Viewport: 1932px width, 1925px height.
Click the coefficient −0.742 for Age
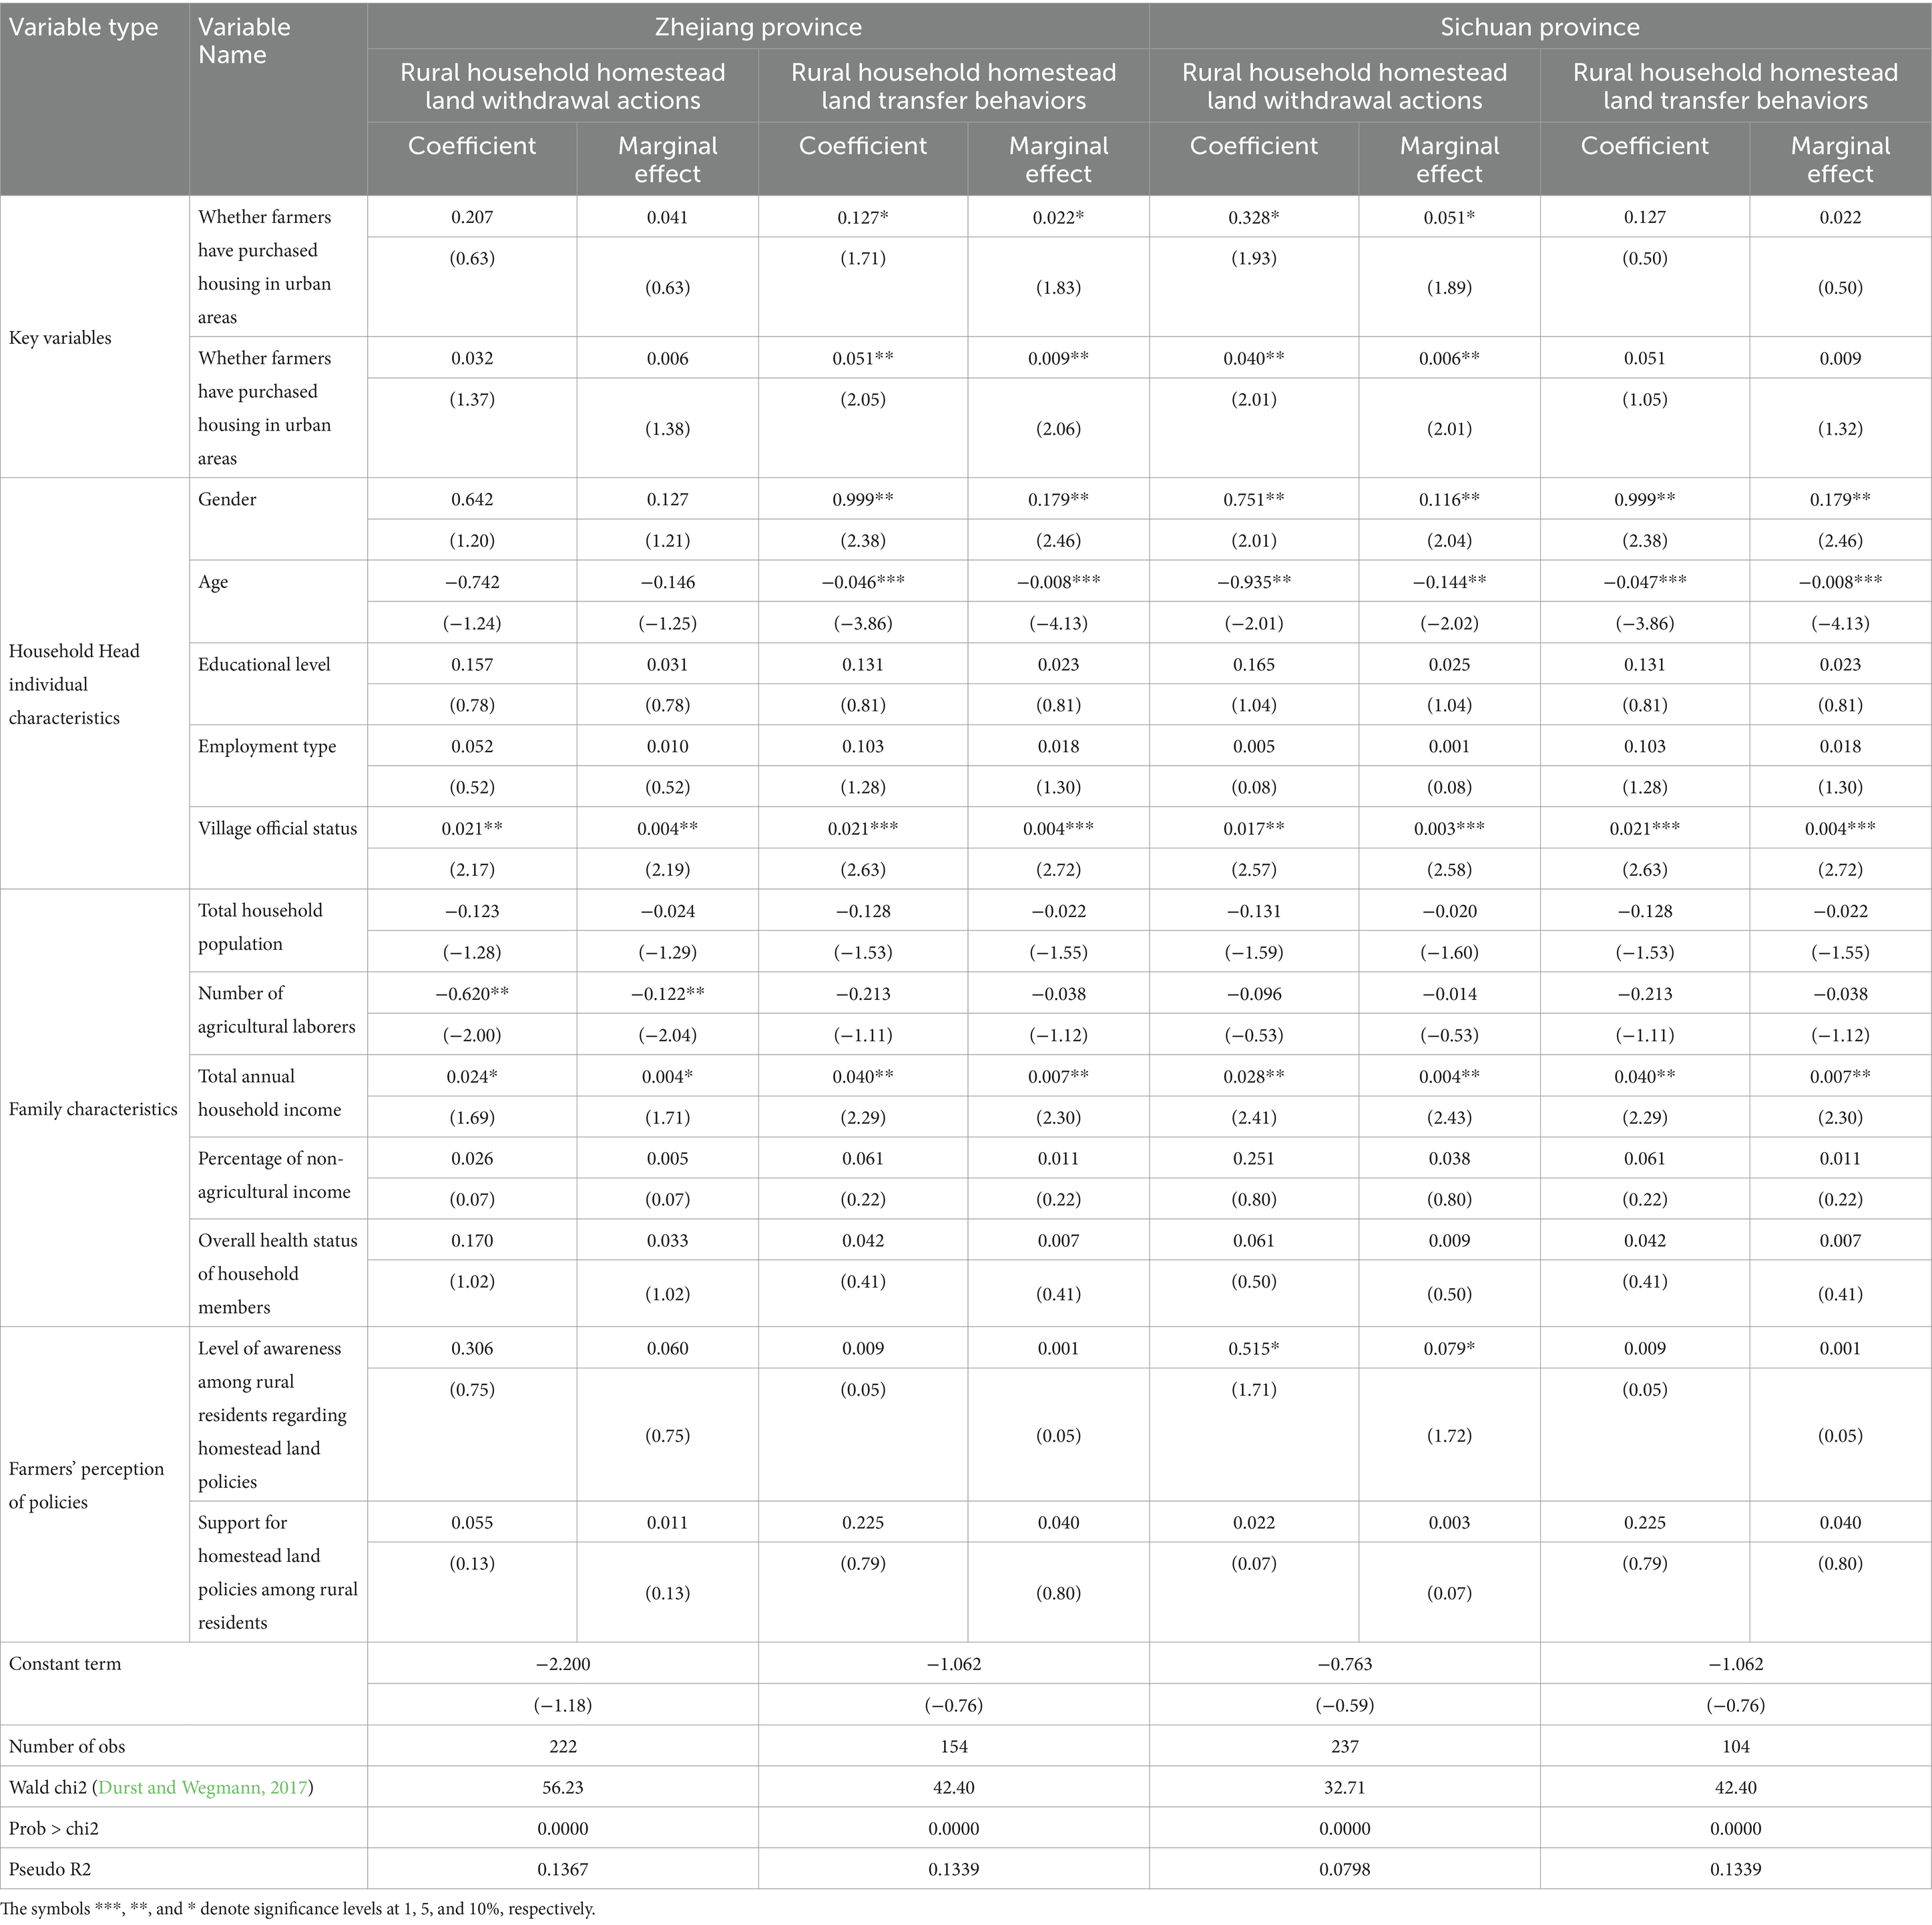[x=472, y=582]
